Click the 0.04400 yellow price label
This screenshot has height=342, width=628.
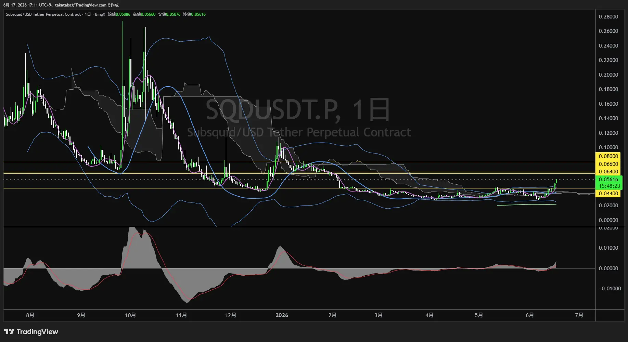(x=608, y=194)
